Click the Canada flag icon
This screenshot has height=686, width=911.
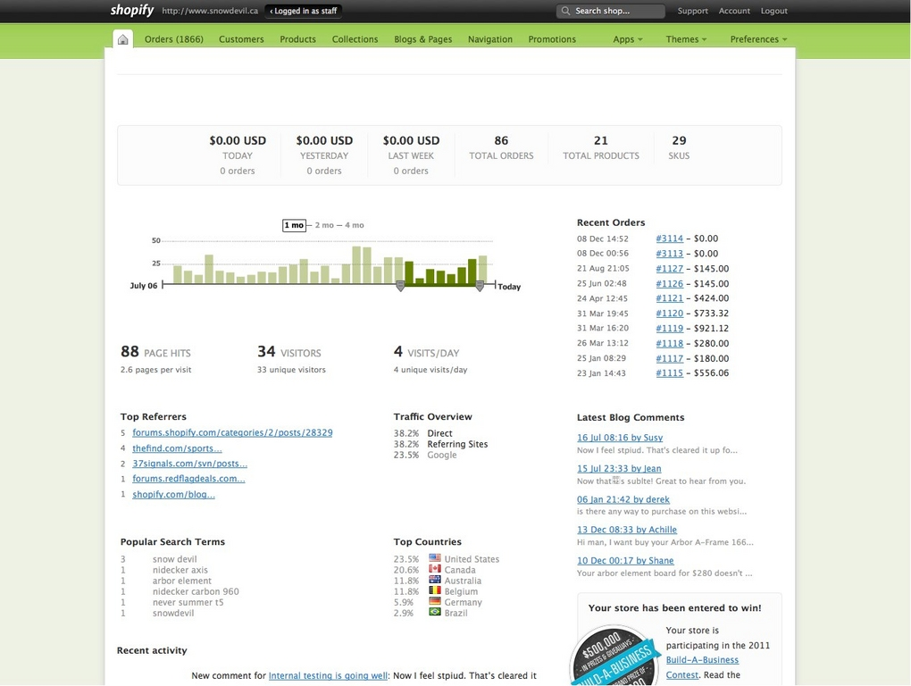[x=434, y=569]
